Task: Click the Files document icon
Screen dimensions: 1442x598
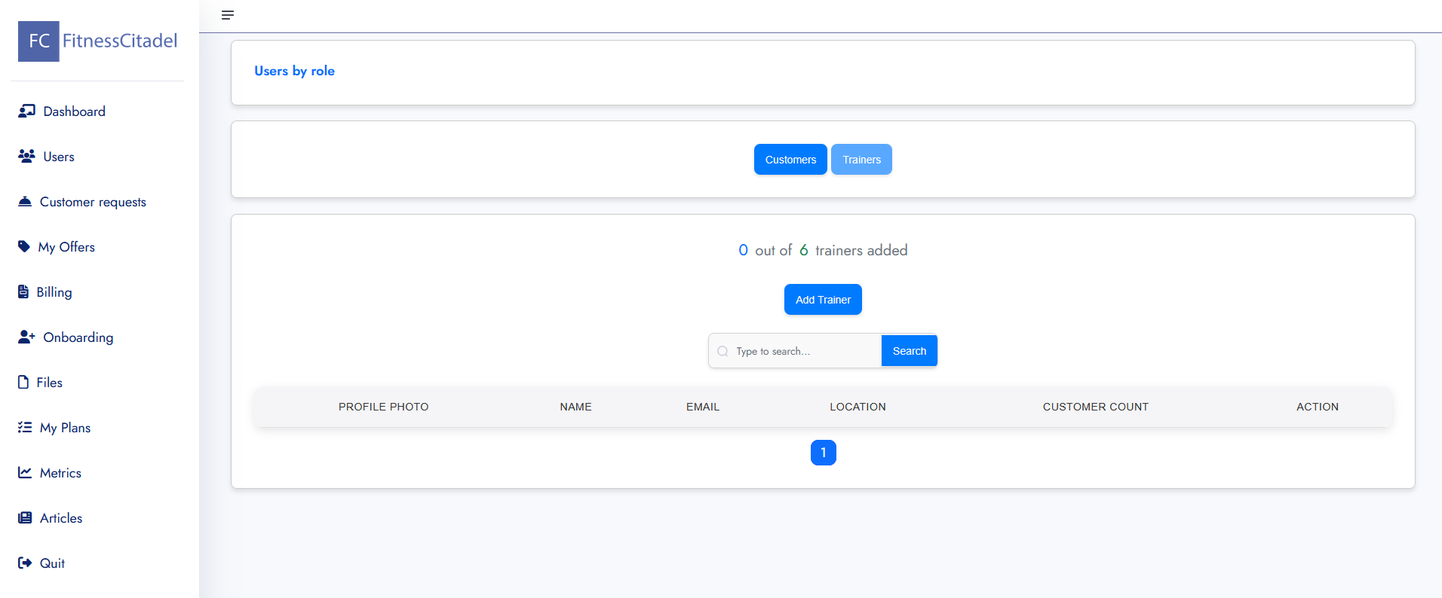Action: click(23, 383)
